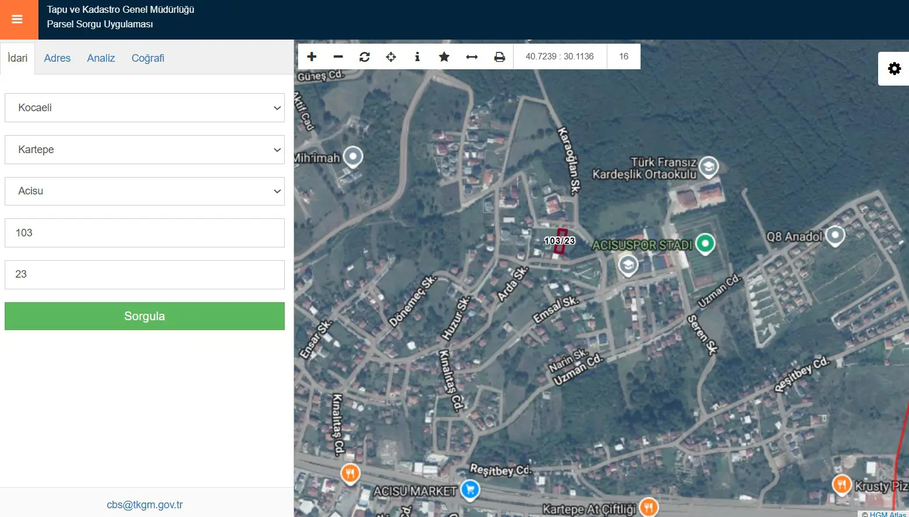Open map settings gear
Screen dimensions: 909x517
[894, 69]
